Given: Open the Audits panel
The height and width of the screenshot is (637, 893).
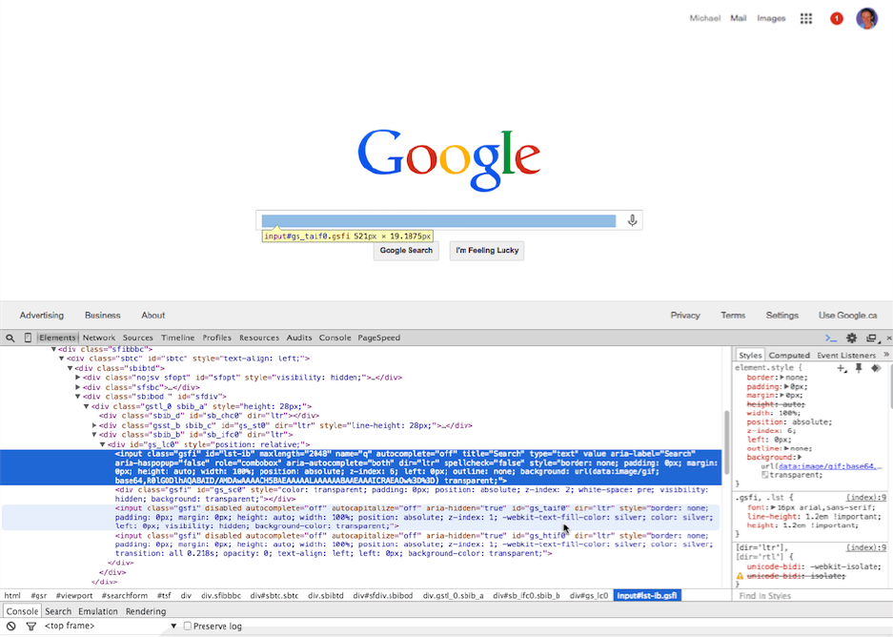Looking at the screenshot, I should click(299, 338).
